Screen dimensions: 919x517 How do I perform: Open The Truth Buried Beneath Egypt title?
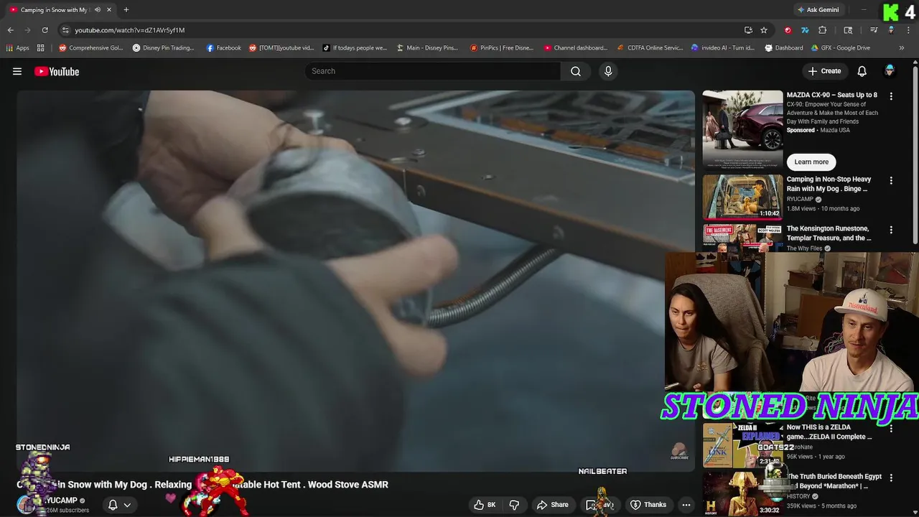pos(834,481)
